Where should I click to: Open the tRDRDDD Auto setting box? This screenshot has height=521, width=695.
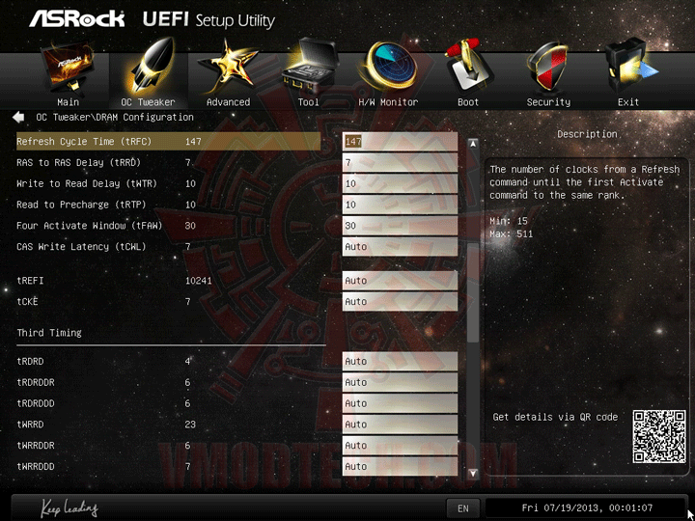point(400,403)
